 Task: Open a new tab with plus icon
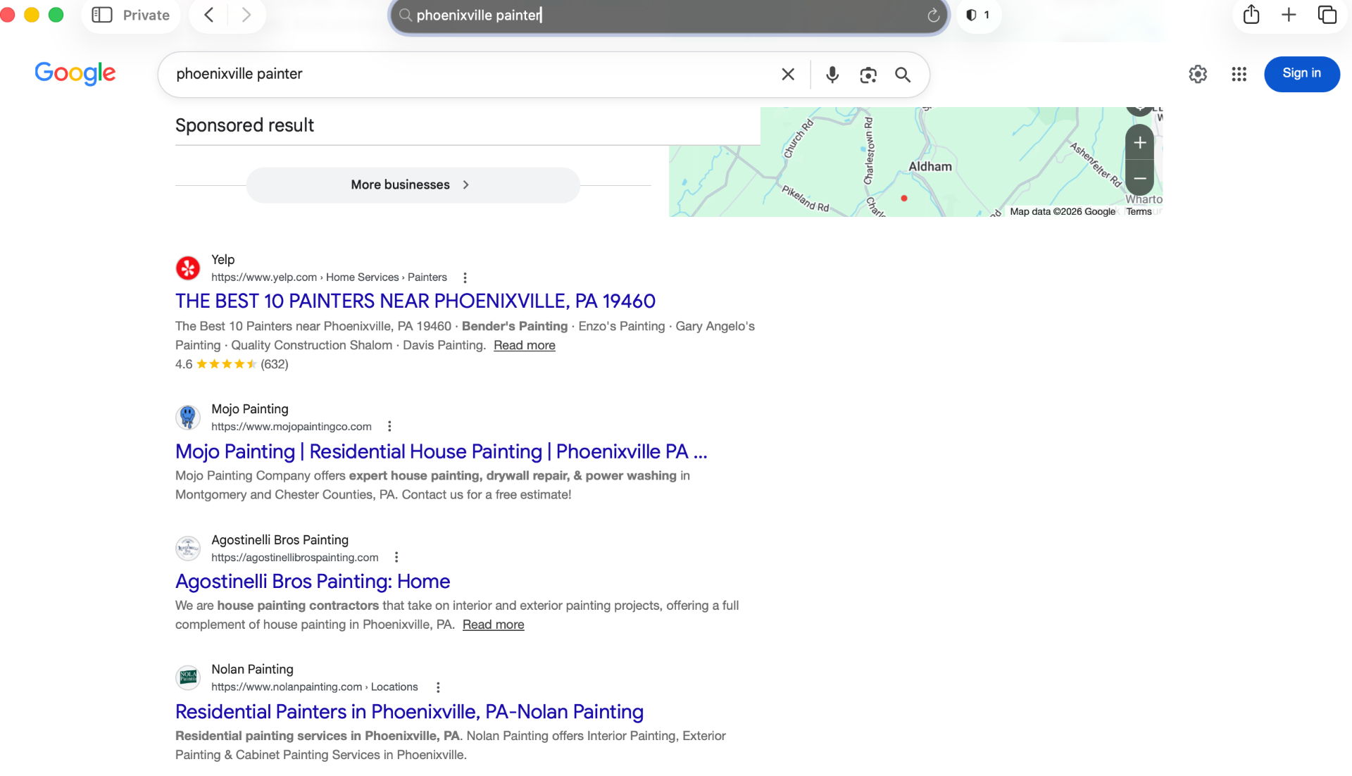[x=1289, y=15]
